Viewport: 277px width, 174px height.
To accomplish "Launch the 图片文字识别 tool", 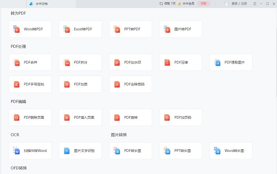I will 80,151.
